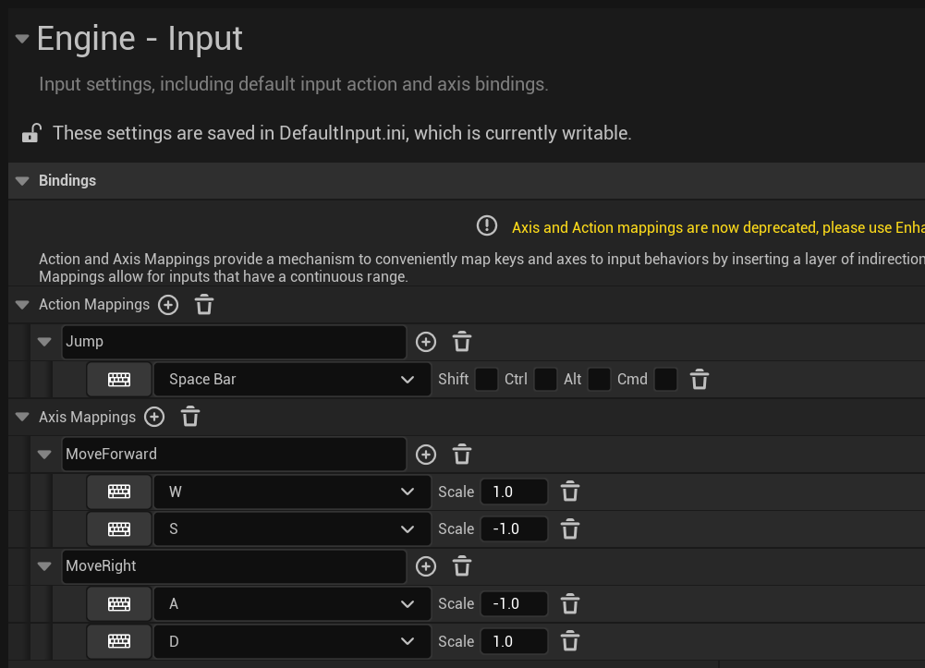925x668 pixels.
Task: Open the D key dropdown
Action: [x=292, y=641]
